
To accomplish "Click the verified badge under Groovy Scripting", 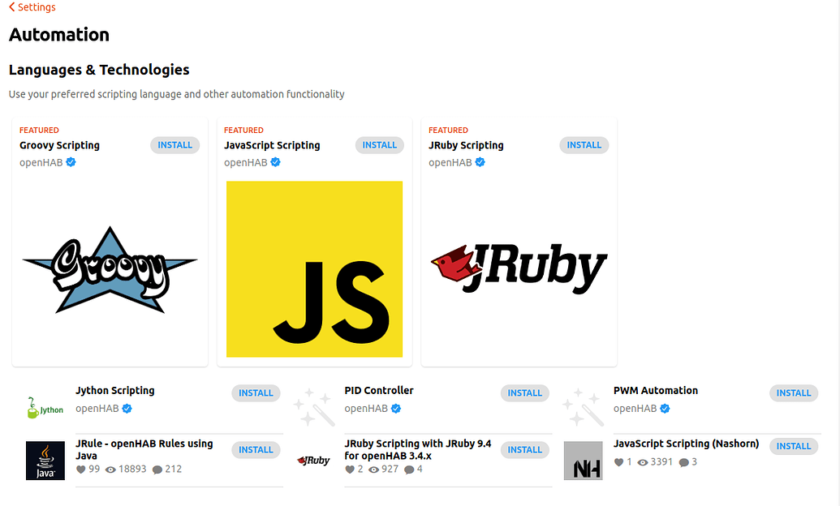I will tap(70, 162).
